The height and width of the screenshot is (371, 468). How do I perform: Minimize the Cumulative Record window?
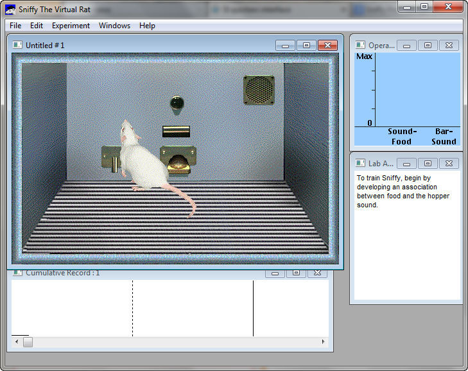[275, 273]
